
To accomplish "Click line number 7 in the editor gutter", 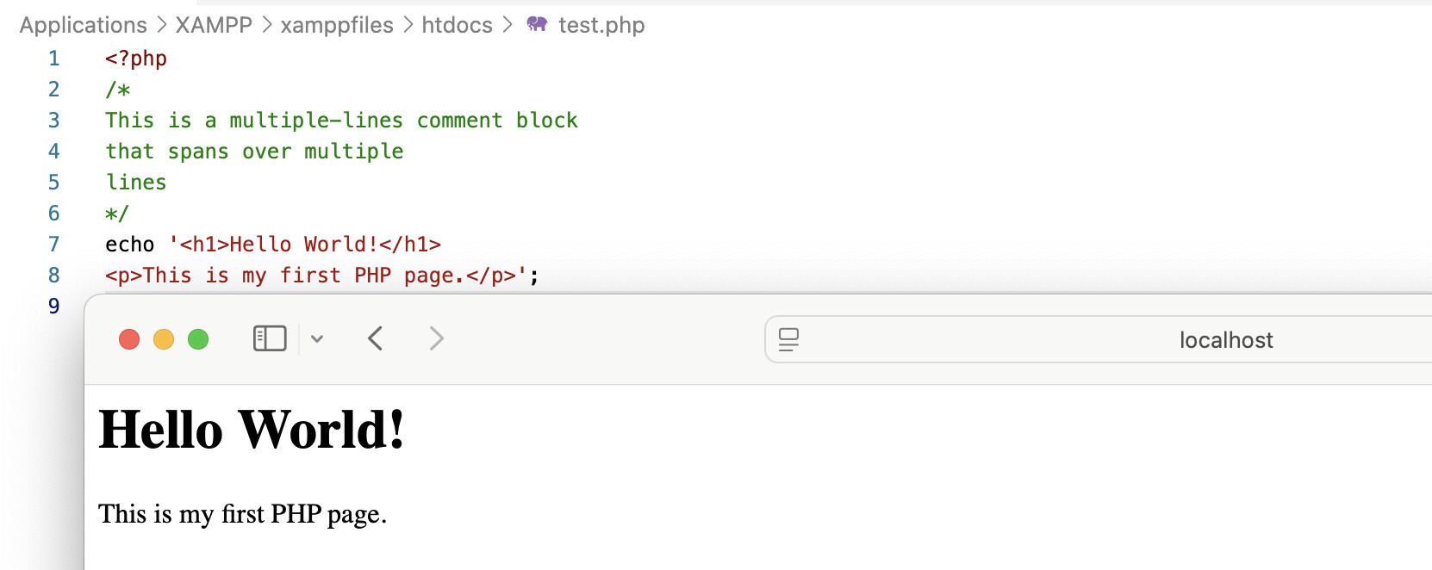I will point(54,245).
